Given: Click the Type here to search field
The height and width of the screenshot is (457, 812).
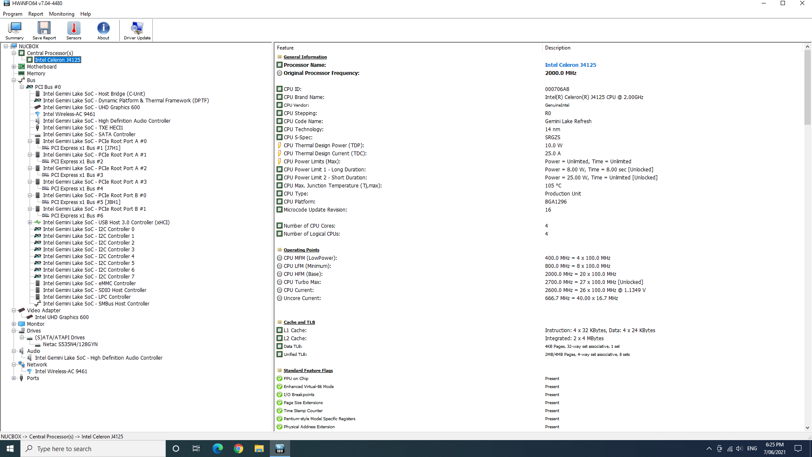Looking at the screenshot, I should [x=93, y=449].
